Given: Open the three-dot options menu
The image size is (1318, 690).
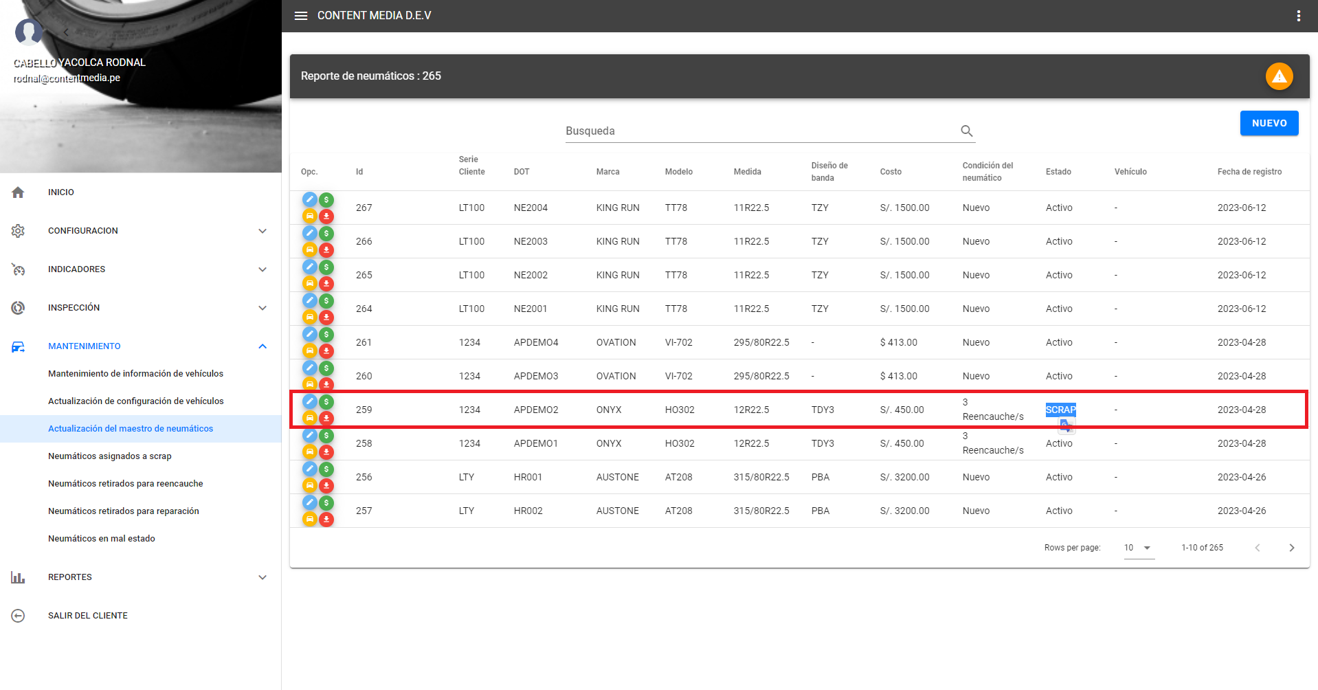Looking at the screenshot, I should click(x=1298, y=16).
